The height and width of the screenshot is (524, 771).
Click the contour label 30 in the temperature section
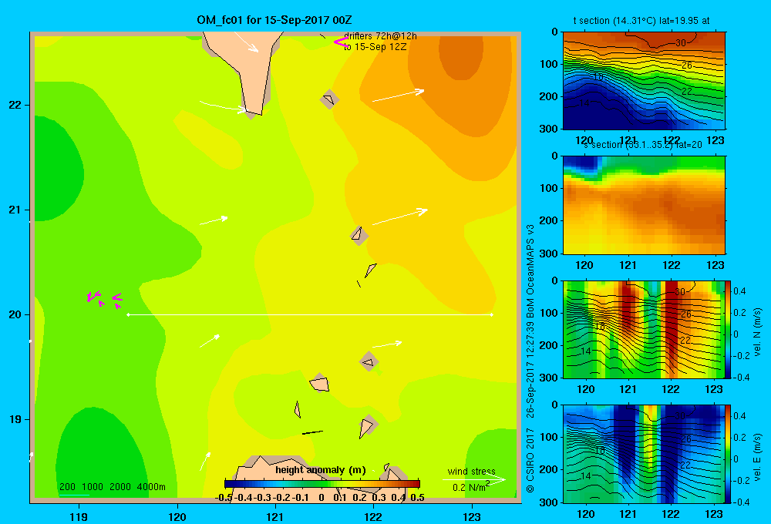(681, 42)
